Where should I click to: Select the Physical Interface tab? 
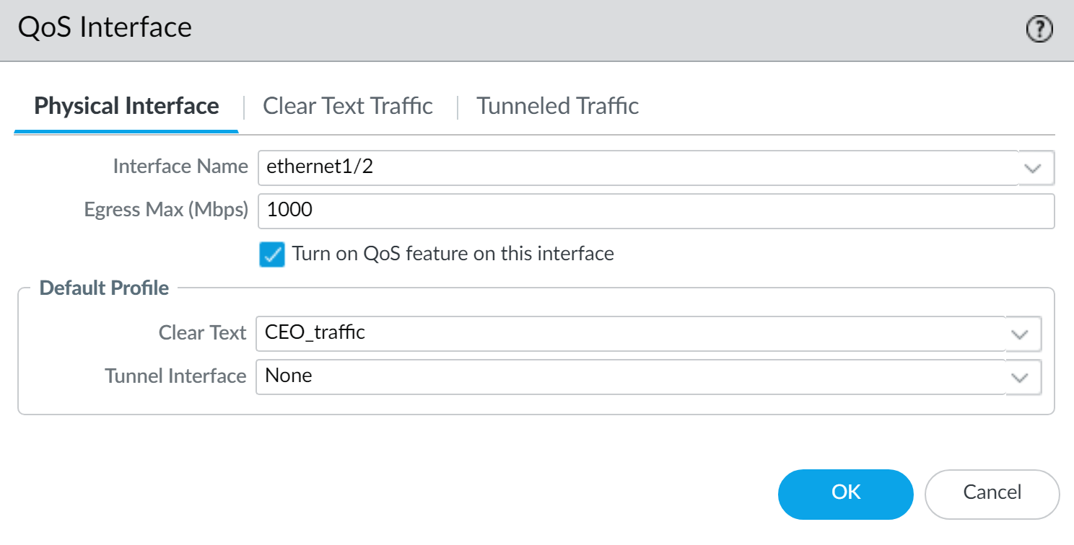click(126, 106)
